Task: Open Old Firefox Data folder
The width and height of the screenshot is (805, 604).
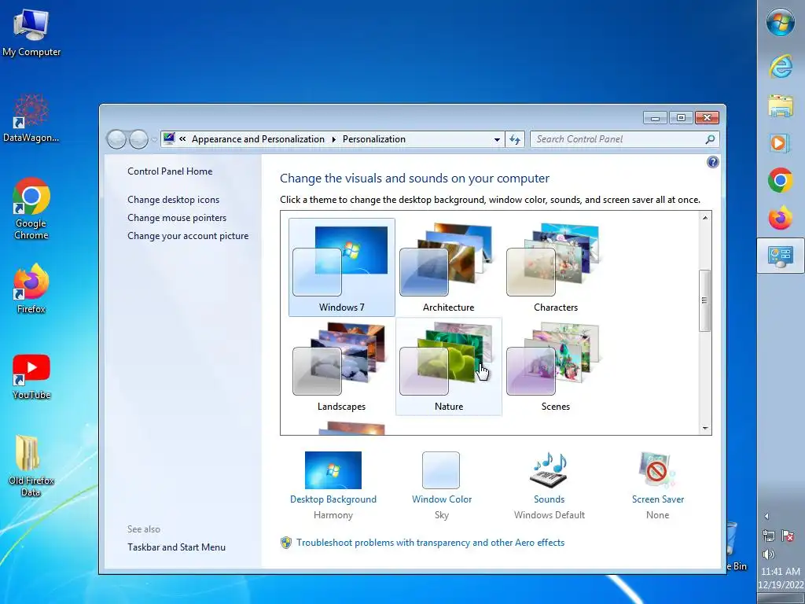Action: coord(31,466)
